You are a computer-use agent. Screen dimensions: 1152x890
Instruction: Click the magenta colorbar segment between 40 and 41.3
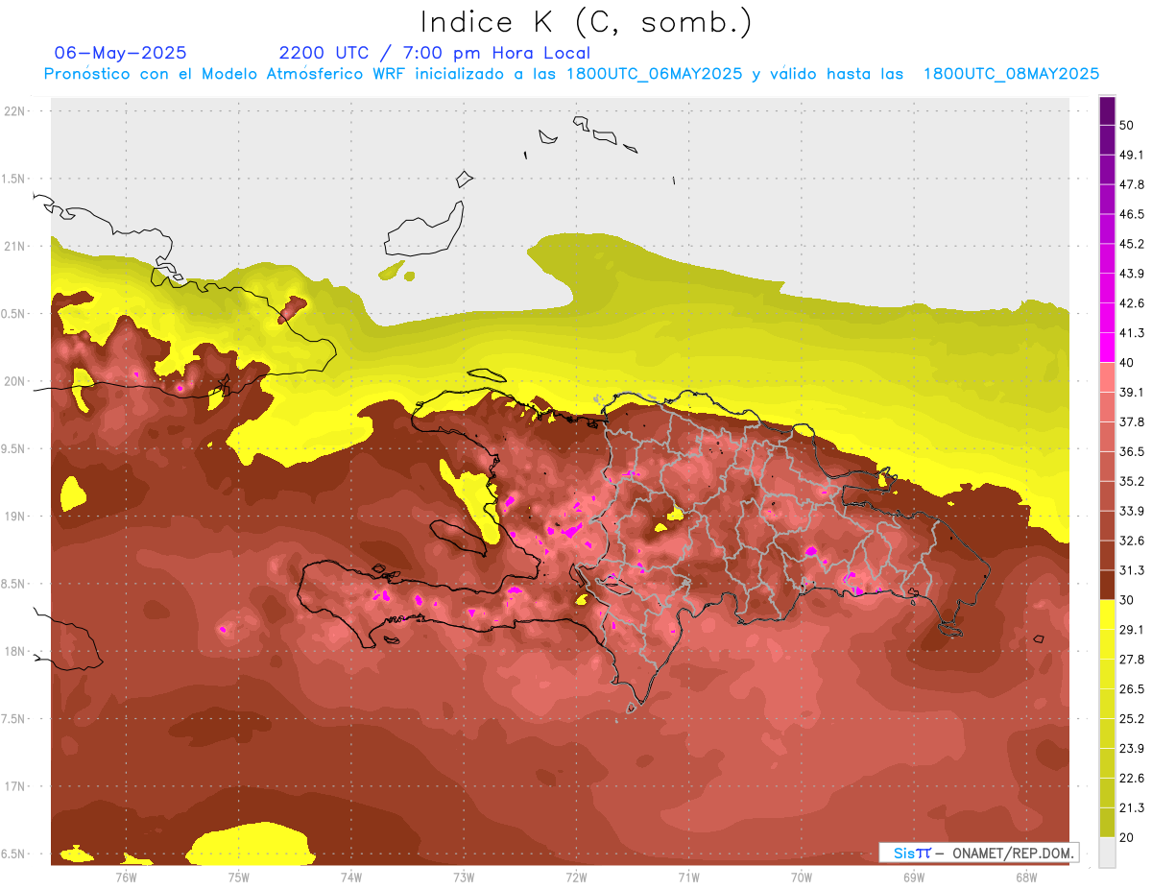click(1107, 347)
